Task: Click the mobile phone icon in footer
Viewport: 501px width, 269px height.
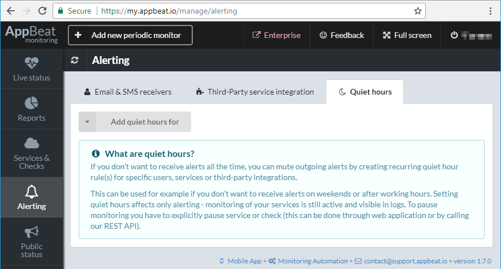Action: point(222,261)
